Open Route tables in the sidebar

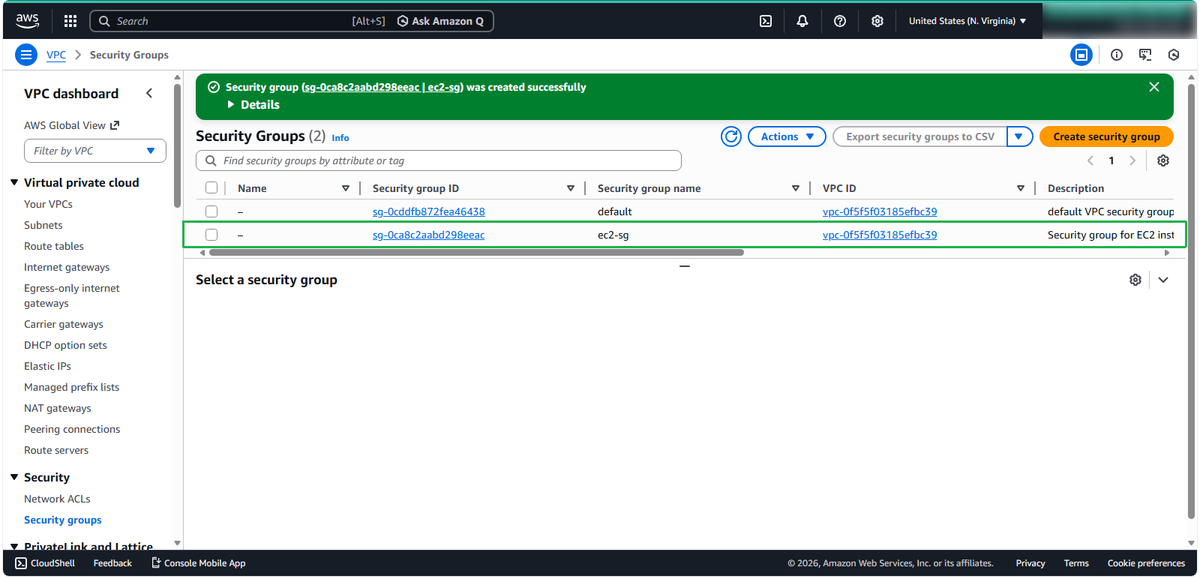click(54, 246)
